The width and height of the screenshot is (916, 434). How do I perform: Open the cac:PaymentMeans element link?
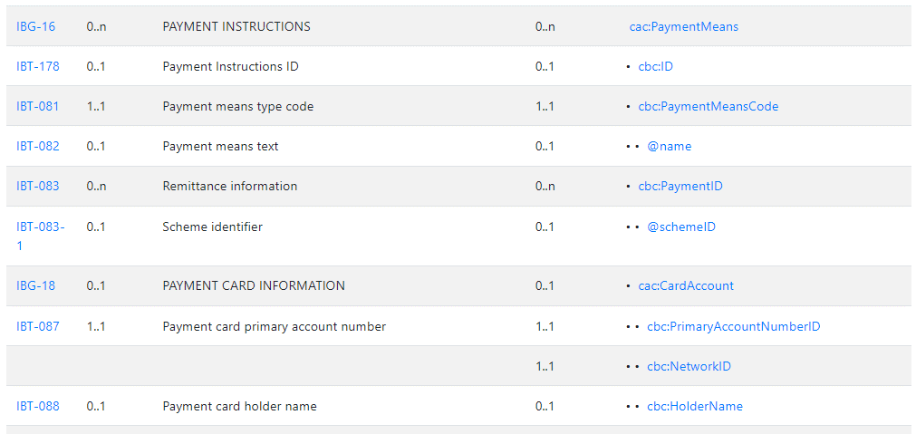tap(683, 26)
